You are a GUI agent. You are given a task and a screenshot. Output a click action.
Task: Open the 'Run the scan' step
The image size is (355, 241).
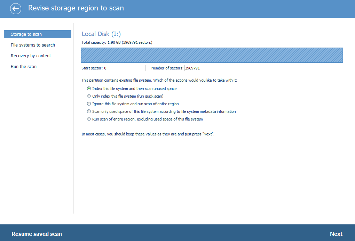point(24,67)
